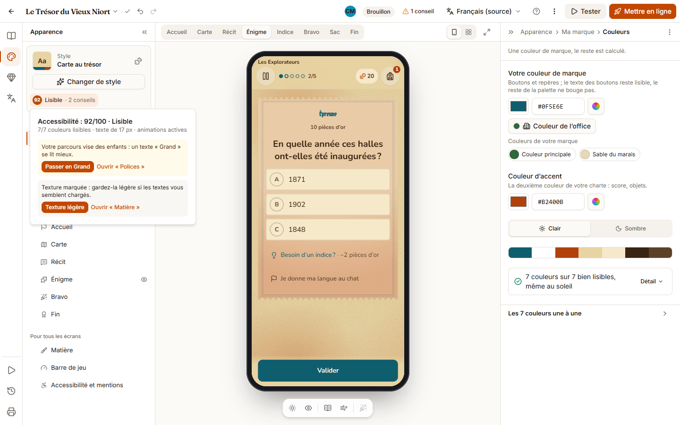Click the Tester button
This screenshot has width=680, height=425.
click(x=586, y=11)
